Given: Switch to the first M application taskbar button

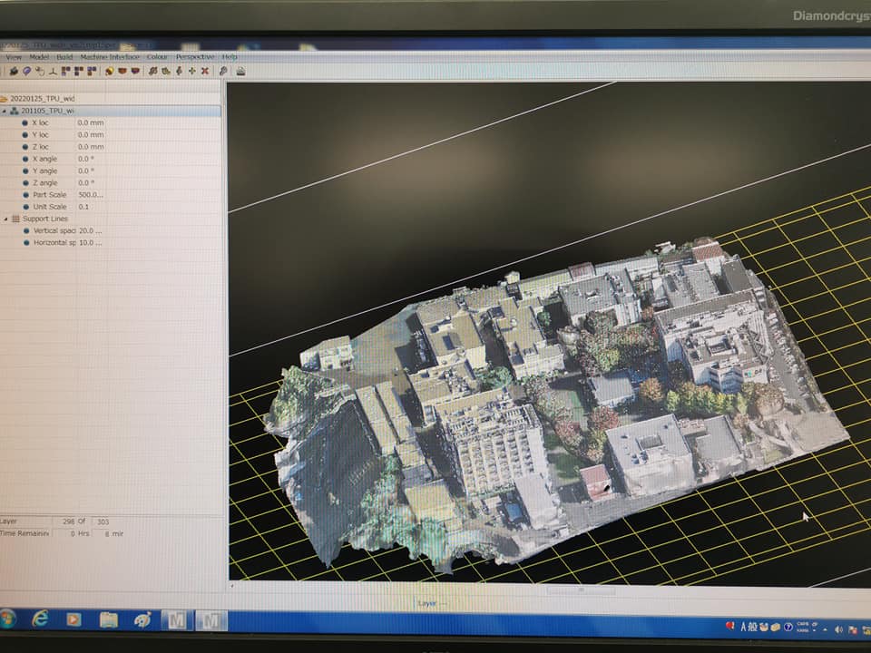Looking at the screenshot, I should [177, 620].
